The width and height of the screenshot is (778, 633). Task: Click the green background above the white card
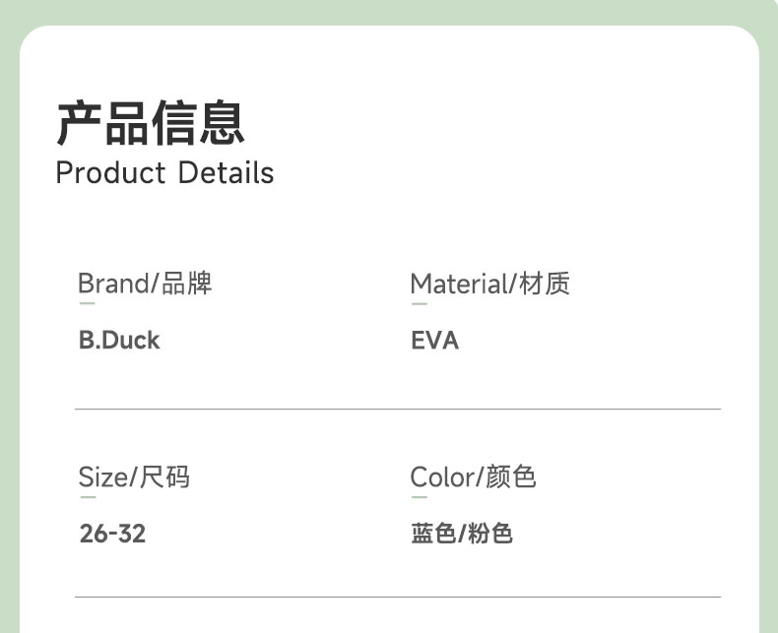pos(389,12)
